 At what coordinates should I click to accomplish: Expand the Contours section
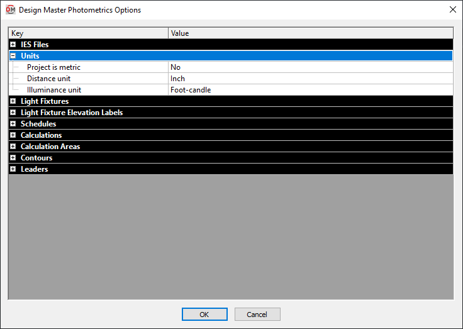click(13, 158)
